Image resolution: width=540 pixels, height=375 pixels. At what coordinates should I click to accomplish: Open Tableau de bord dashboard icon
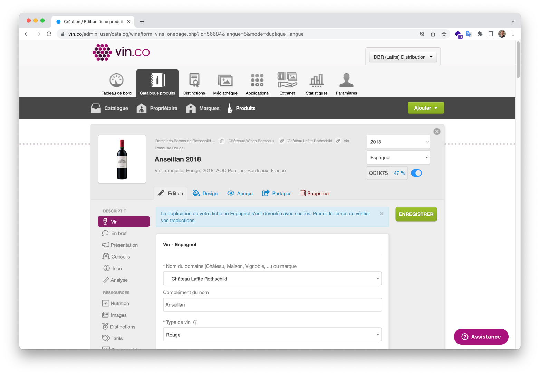click(x=116, y=84)
